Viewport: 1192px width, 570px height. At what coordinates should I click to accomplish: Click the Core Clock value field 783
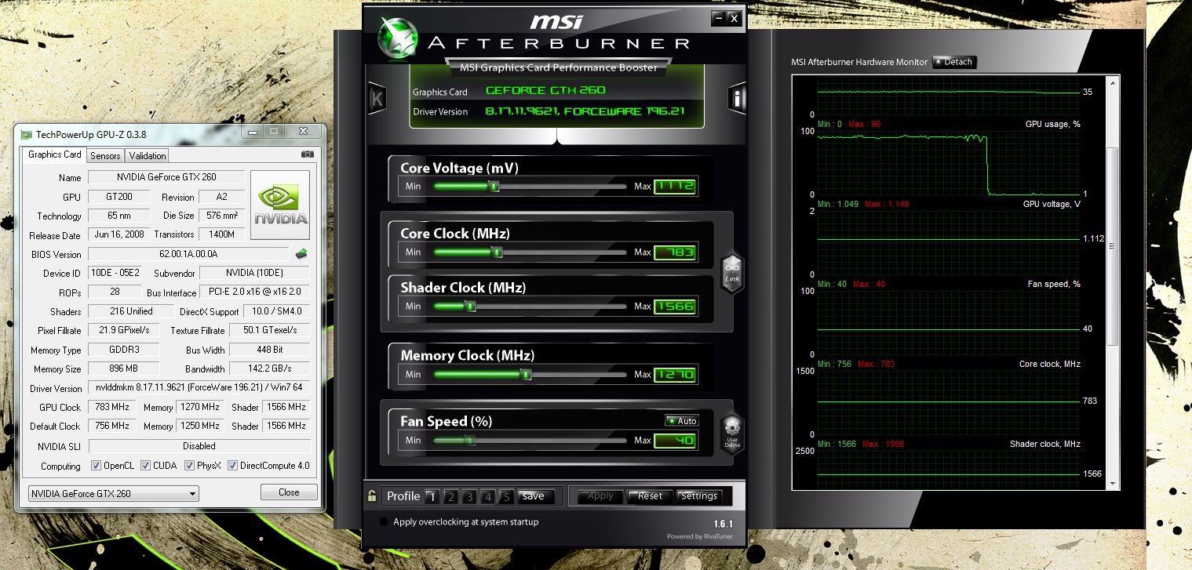[x=675, y=252]
